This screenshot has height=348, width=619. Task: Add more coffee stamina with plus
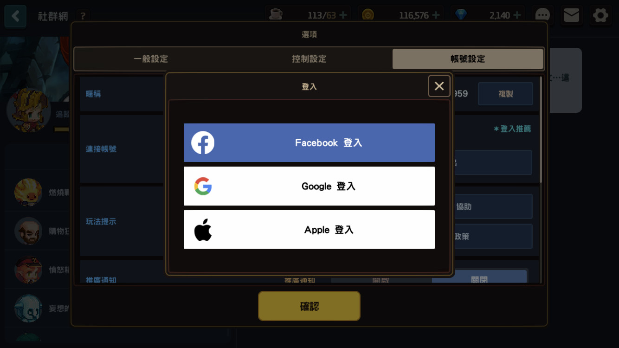pyautogui.click(x=343, y=15)
